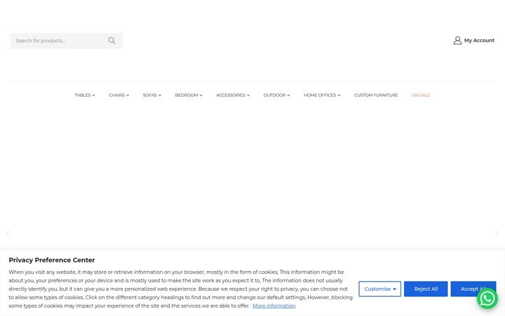Click the search magnifier icon
This screenshot has height=316, width=505.
[112, 41]
